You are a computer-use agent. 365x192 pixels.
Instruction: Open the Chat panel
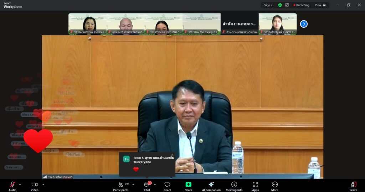(x=147, y=186)
